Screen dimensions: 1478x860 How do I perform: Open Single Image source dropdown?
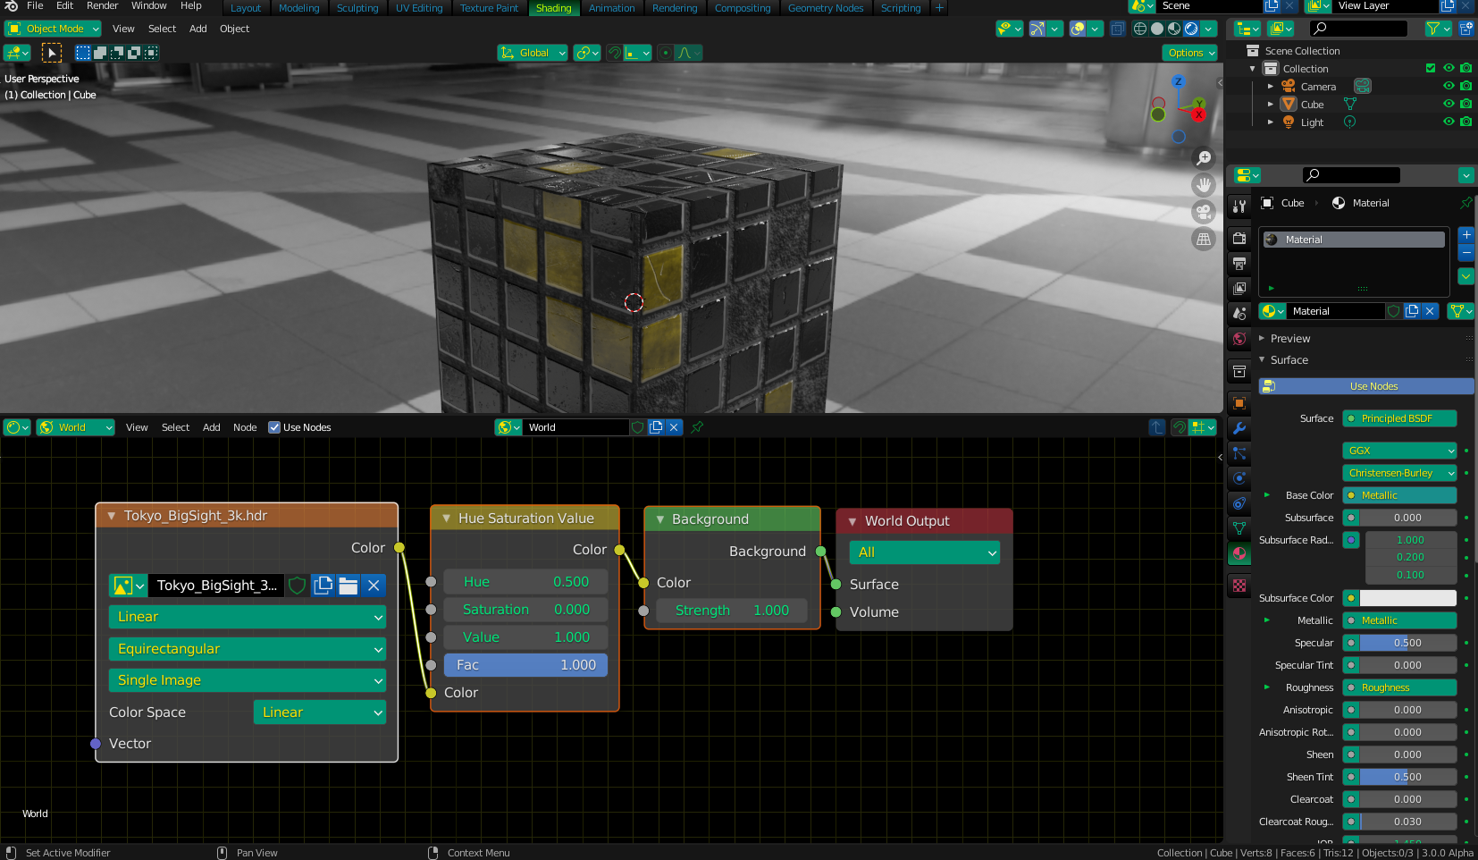pyautogui.click(x=248, y=680)
